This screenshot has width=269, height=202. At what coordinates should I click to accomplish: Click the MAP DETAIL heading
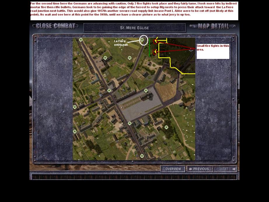(x=213, y=26)
